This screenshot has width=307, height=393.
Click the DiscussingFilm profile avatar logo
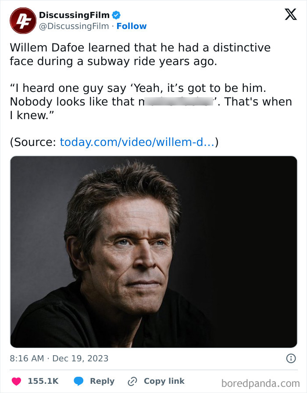click(x=22, y=21)
